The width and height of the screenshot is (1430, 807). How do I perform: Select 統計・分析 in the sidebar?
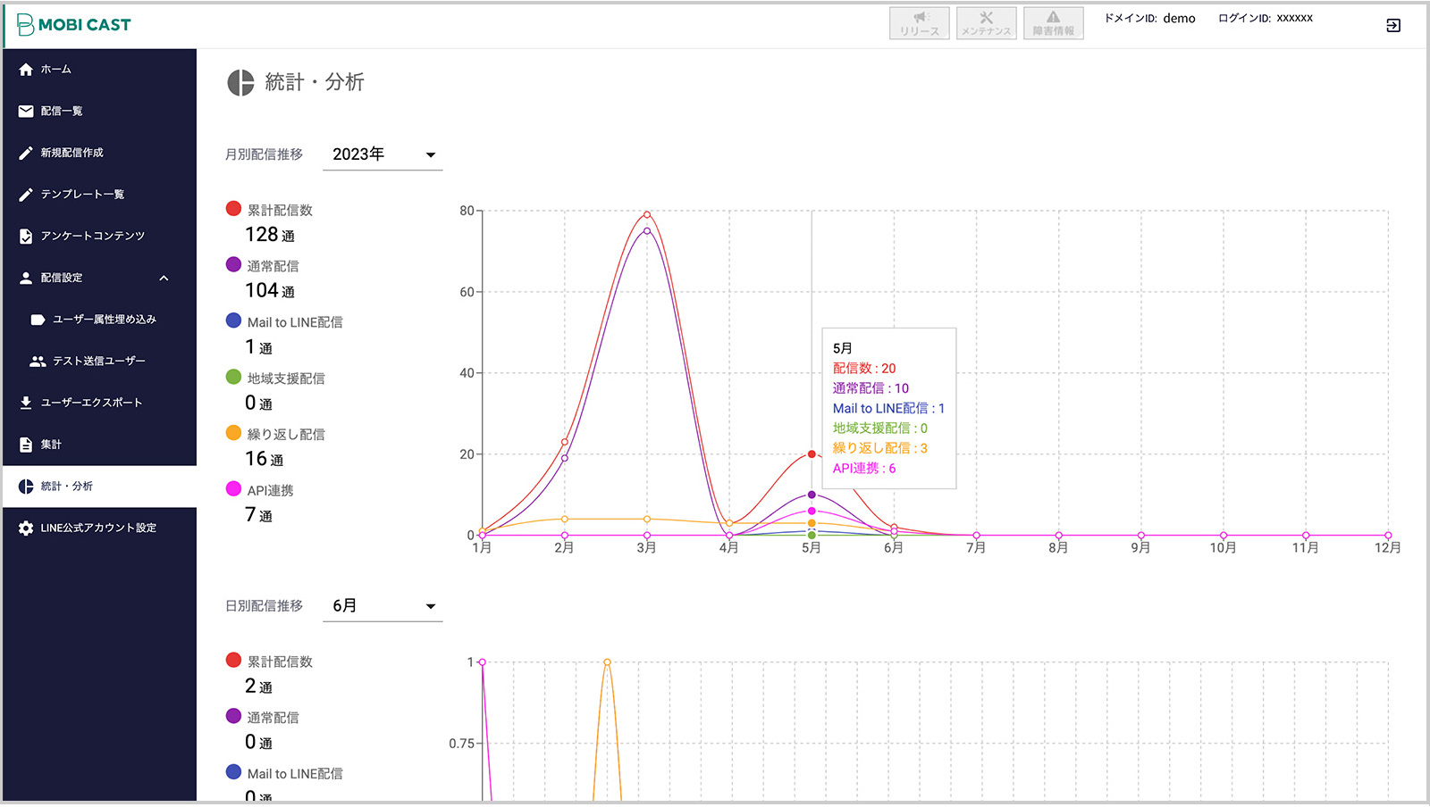tap(99, 487)
